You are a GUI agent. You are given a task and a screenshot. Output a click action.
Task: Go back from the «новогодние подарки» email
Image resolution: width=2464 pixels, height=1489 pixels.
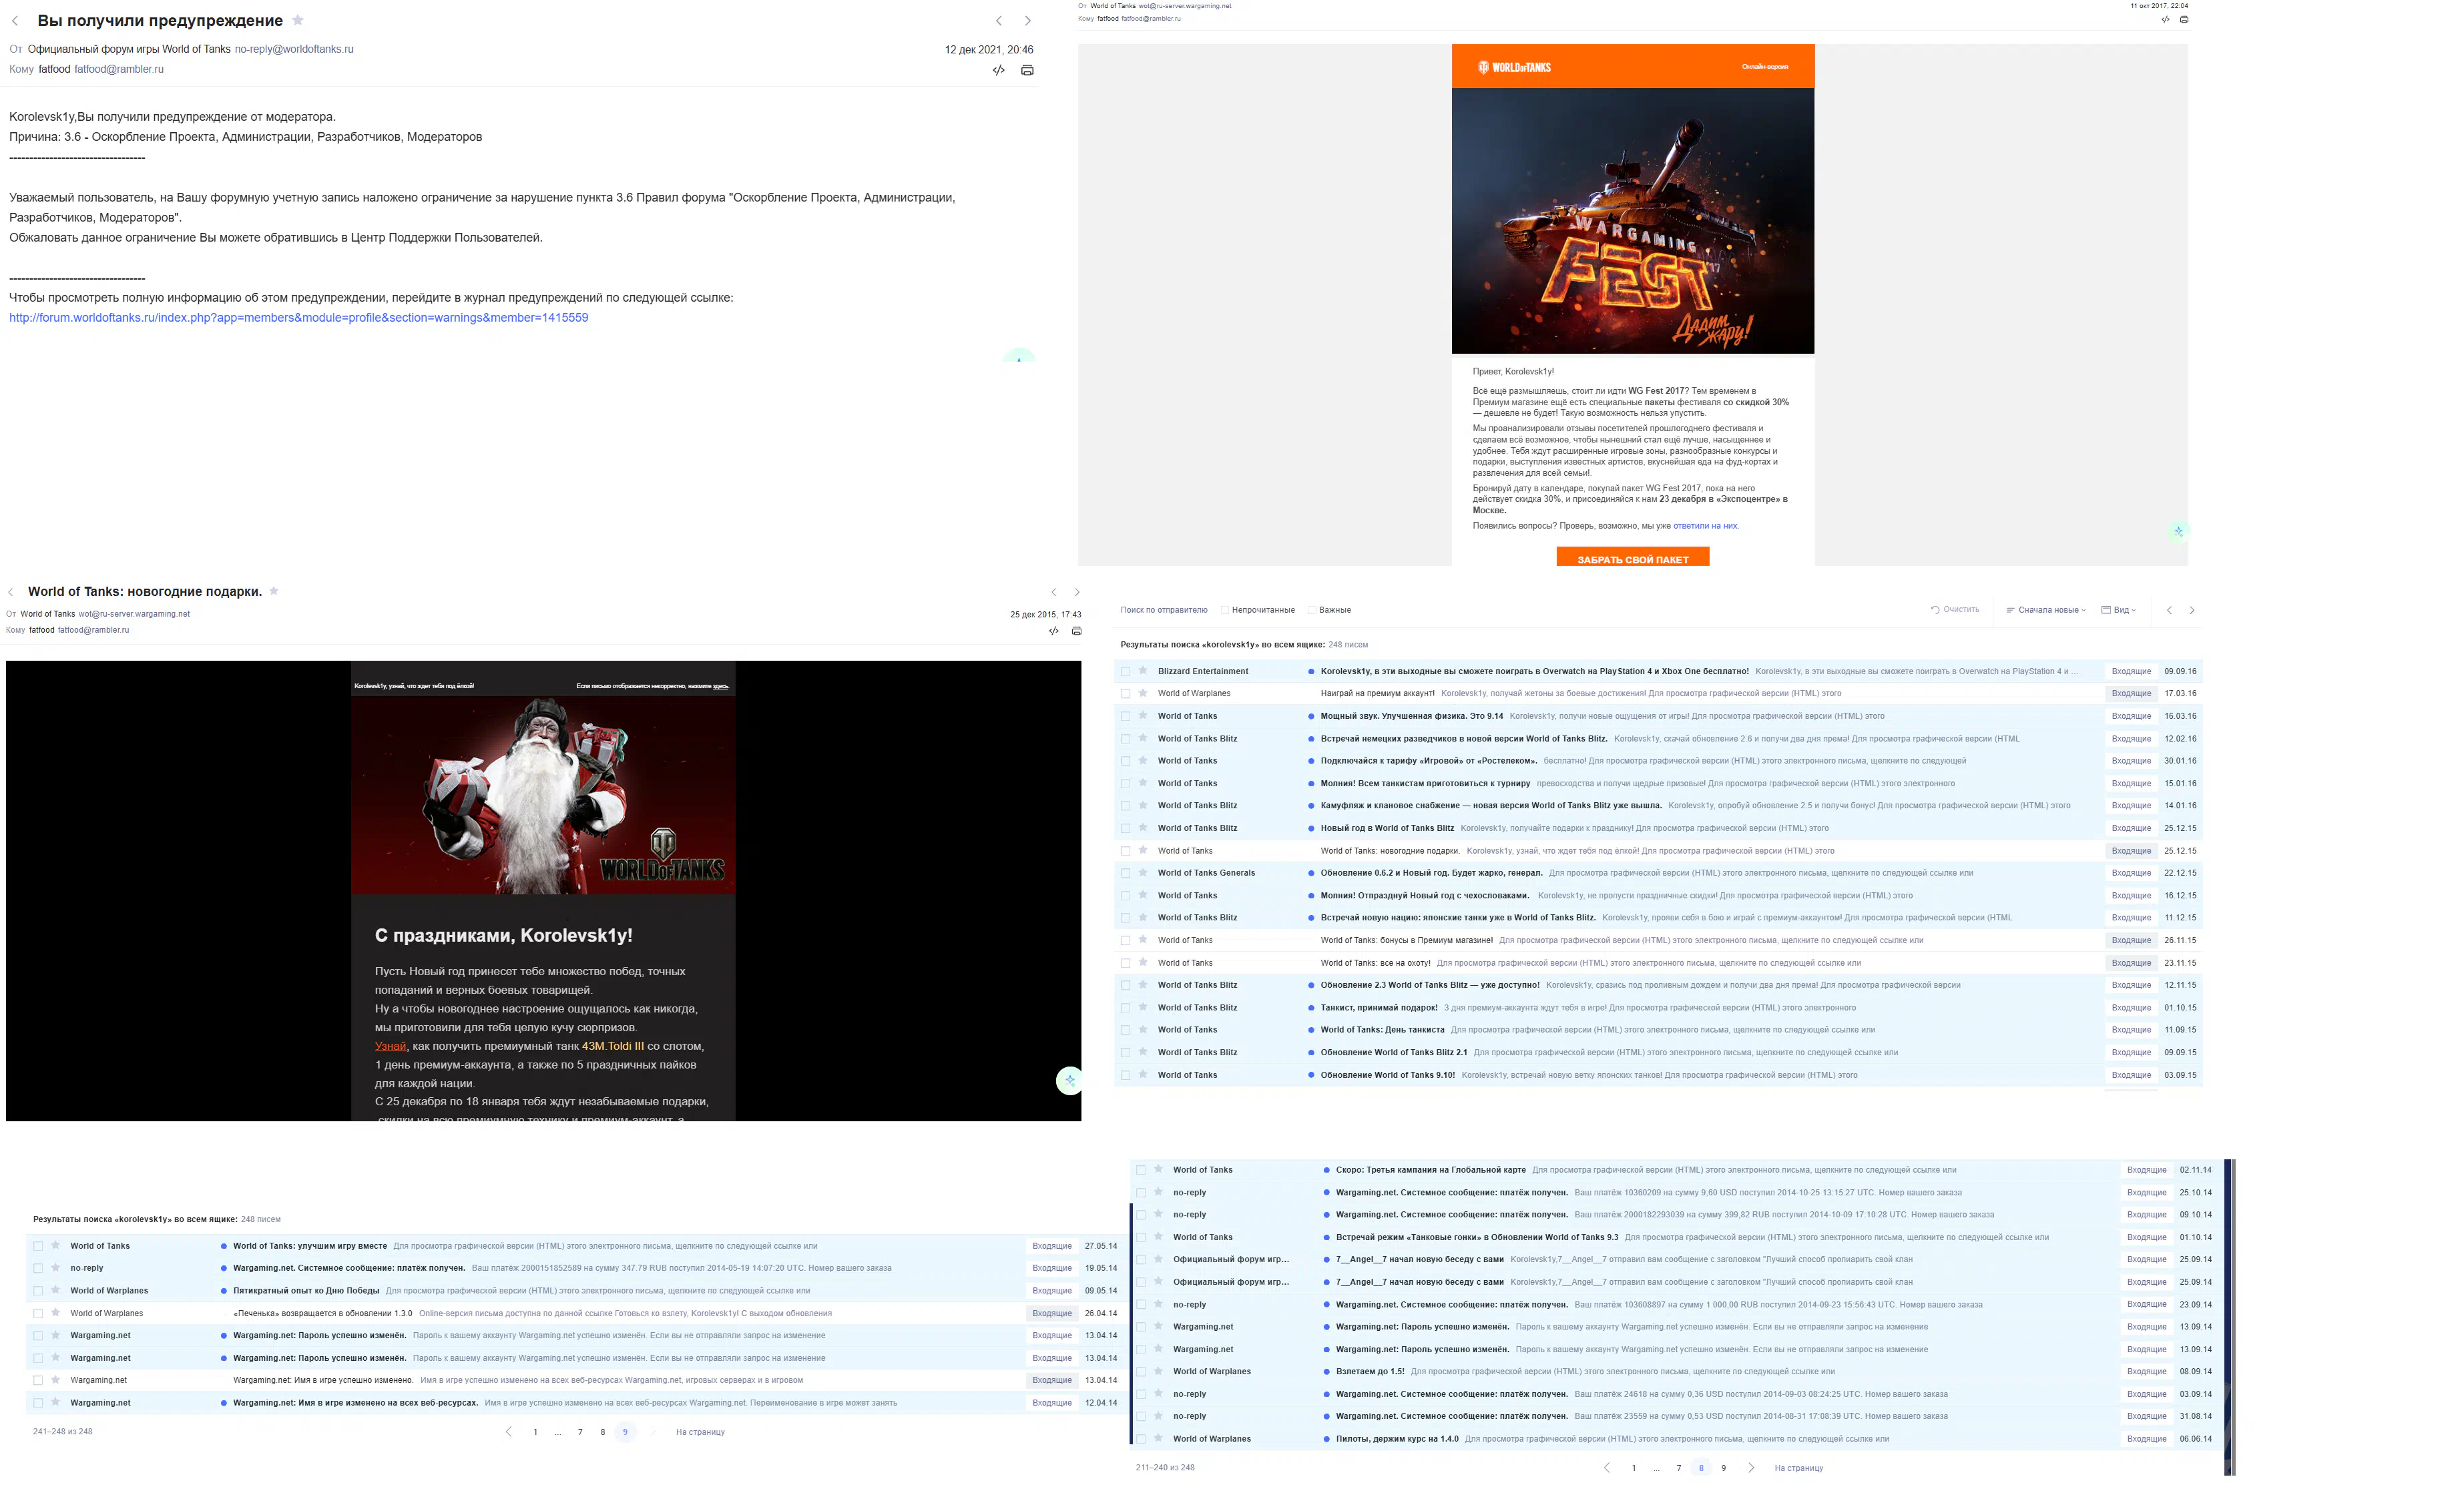11,592
